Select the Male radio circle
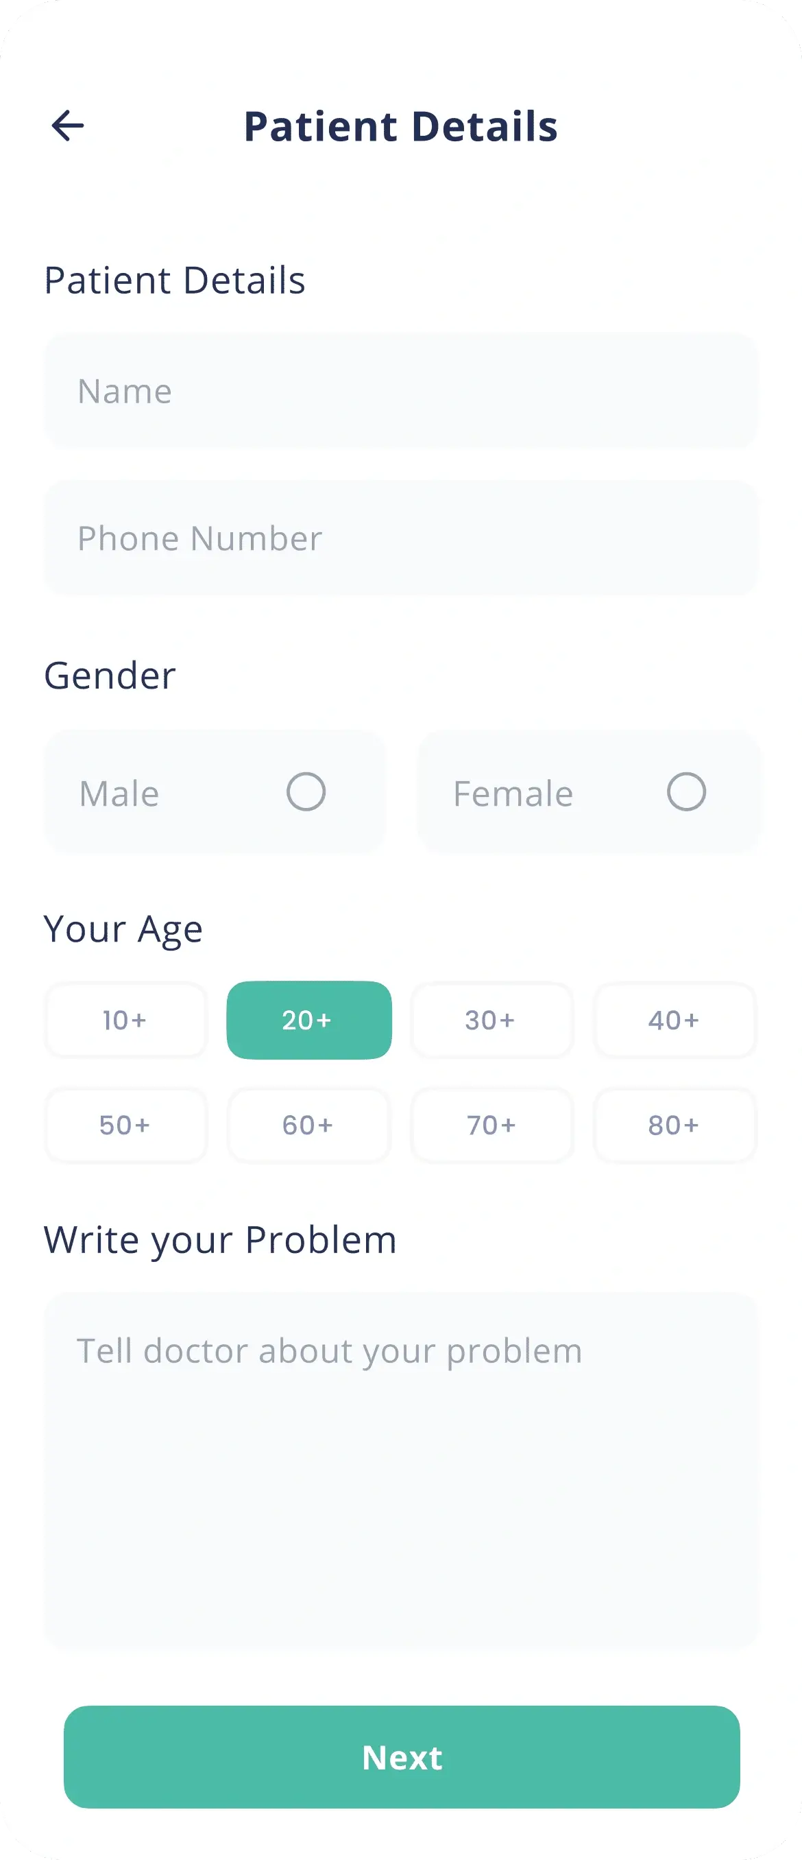Viewport: 802px width, 1860px height. click(306, 791)
